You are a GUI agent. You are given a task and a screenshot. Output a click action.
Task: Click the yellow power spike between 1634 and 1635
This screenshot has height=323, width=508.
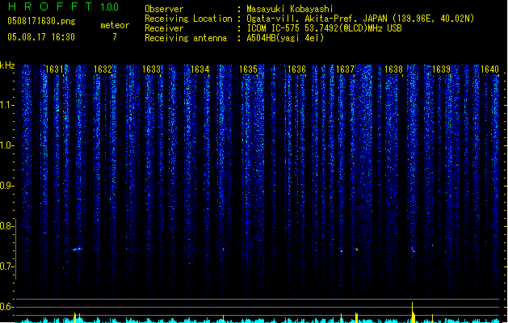(223, 319)
